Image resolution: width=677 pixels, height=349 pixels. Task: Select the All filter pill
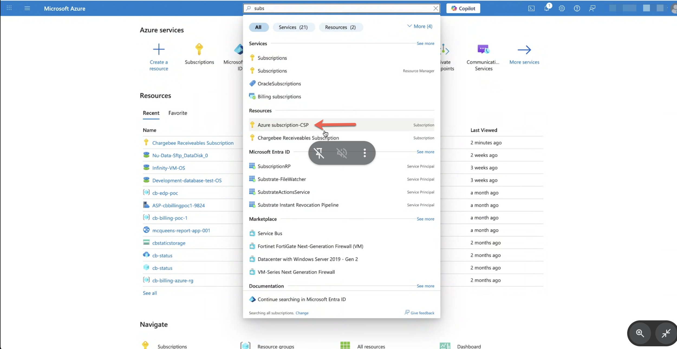pyautogui.click(x=258, y=27)
